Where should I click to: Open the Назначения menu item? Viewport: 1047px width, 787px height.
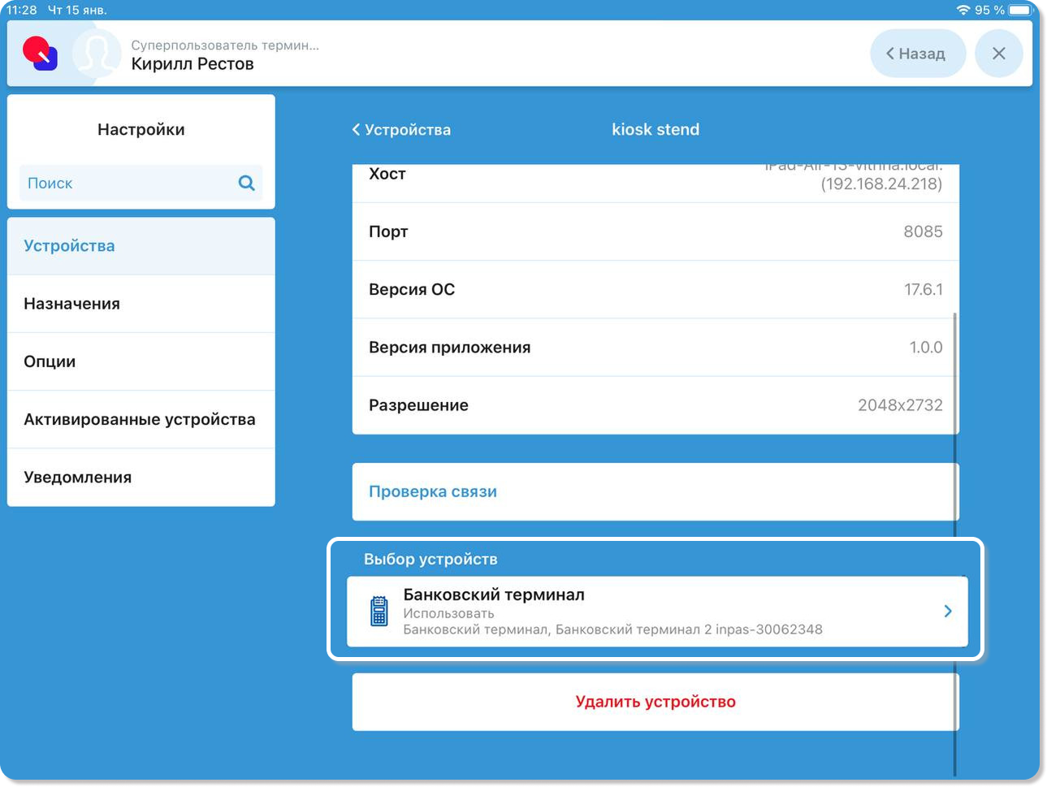[x=141, y=304]
